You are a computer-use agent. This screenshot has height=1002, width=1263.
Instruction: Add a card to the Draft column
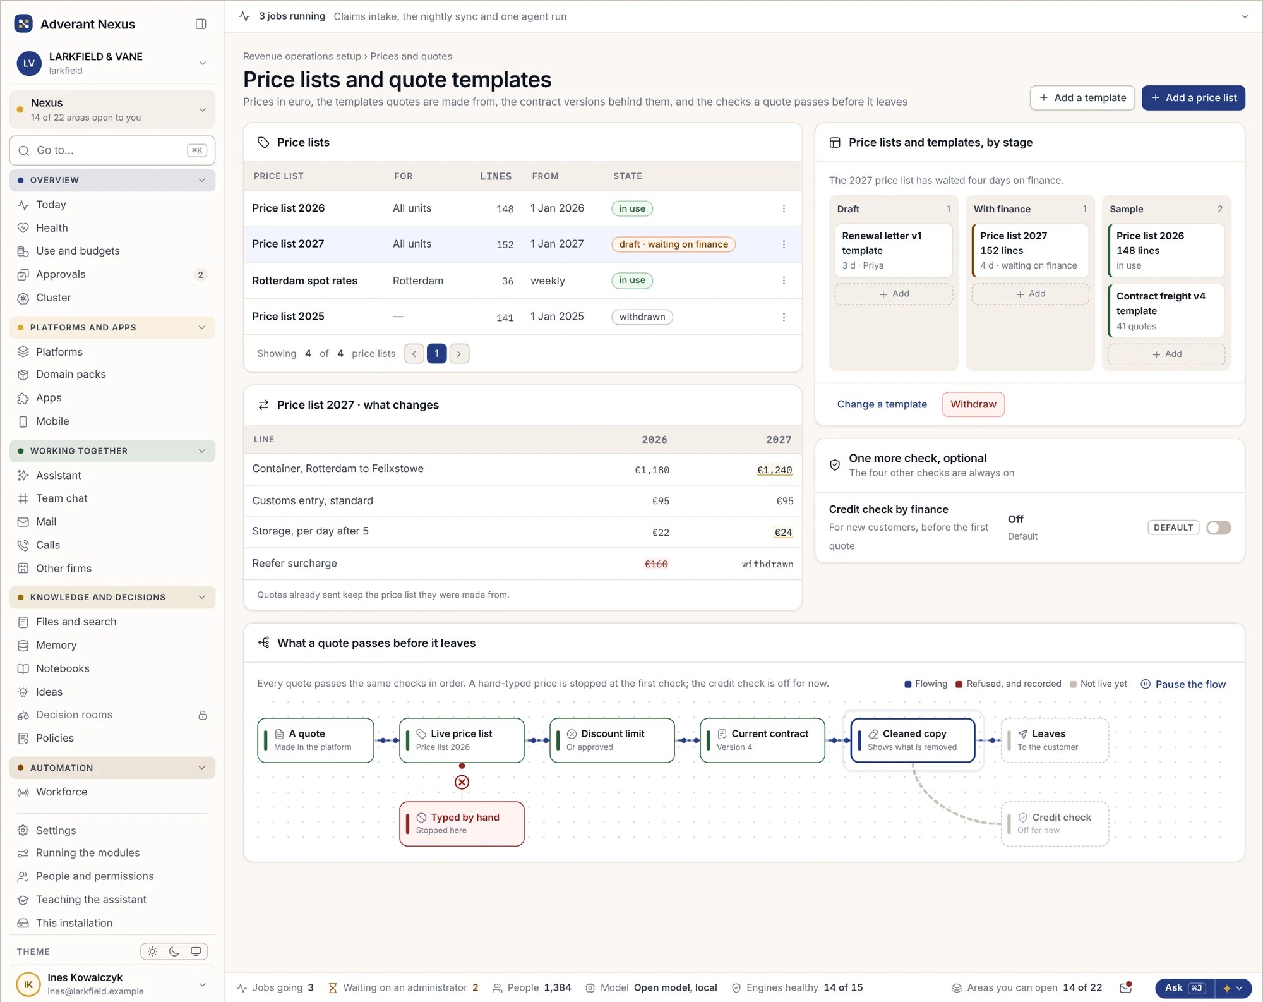(894, 294)
